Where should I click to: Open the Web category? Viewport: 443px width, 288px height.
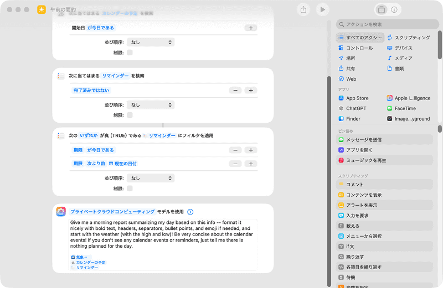click(348, 79)
